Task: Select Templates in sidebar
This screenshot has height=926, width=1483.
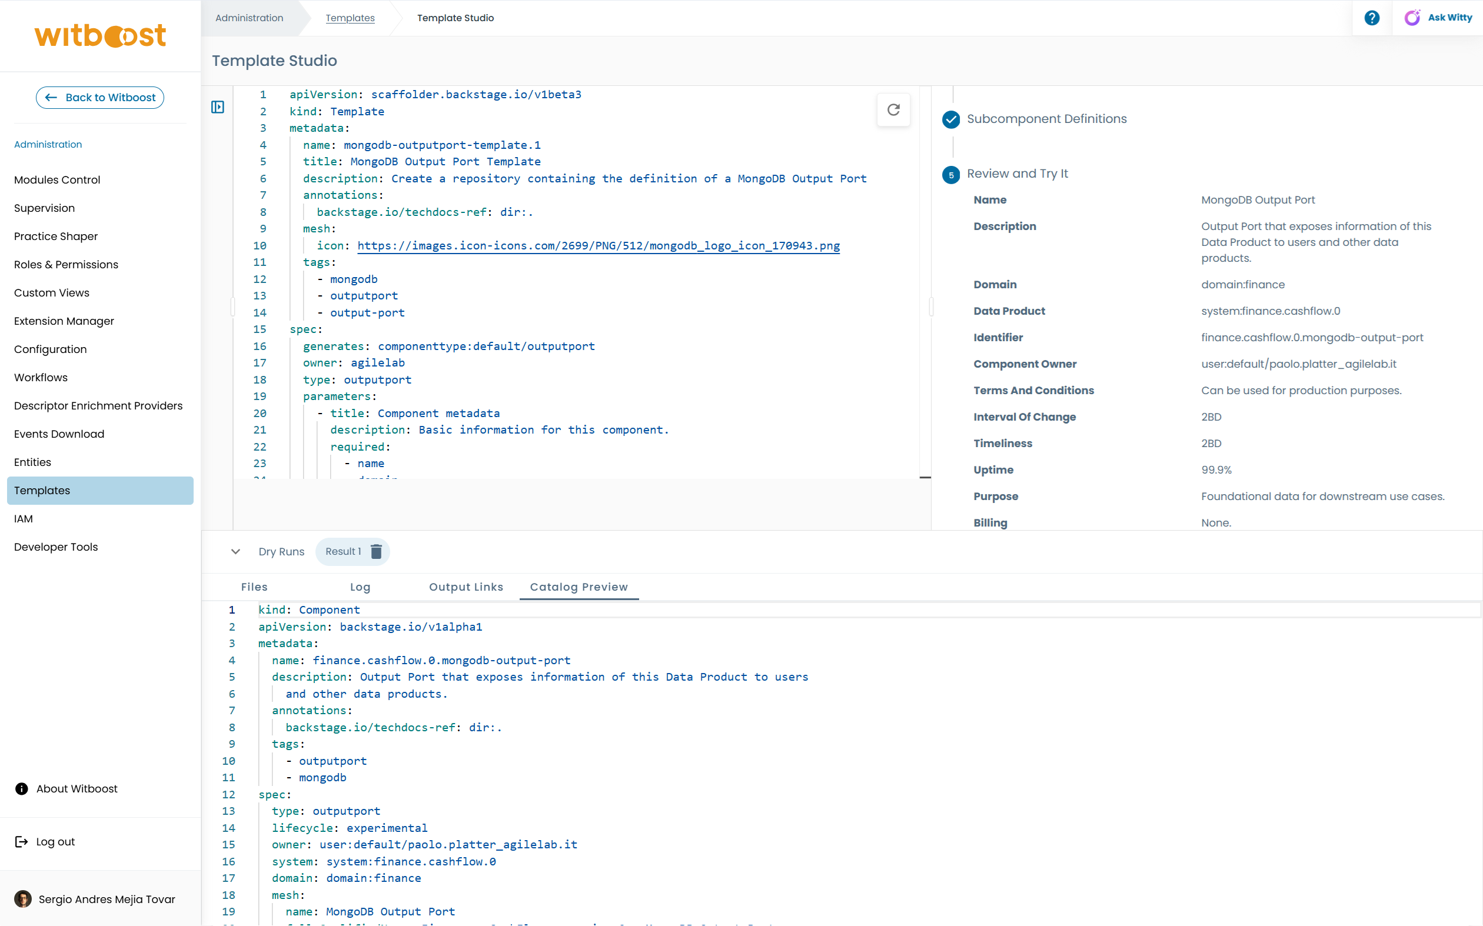Action: [100, 490]
